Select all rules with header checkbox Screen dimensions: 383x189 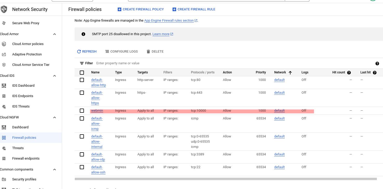tap(82, 73)
